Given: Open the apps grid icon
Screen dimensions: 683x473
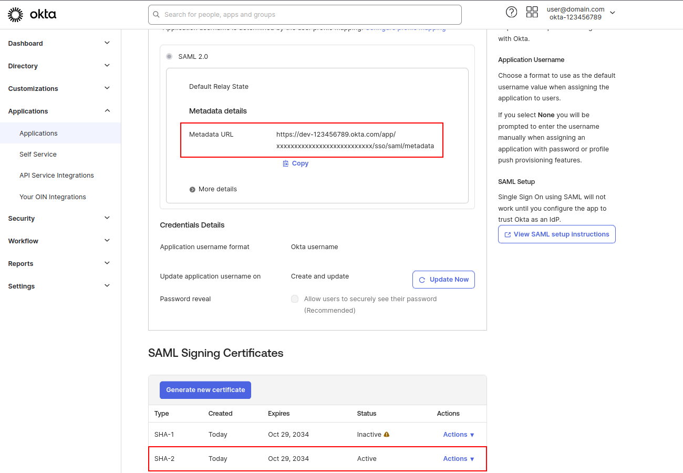Looking at the screenshot, I should 532,12.
